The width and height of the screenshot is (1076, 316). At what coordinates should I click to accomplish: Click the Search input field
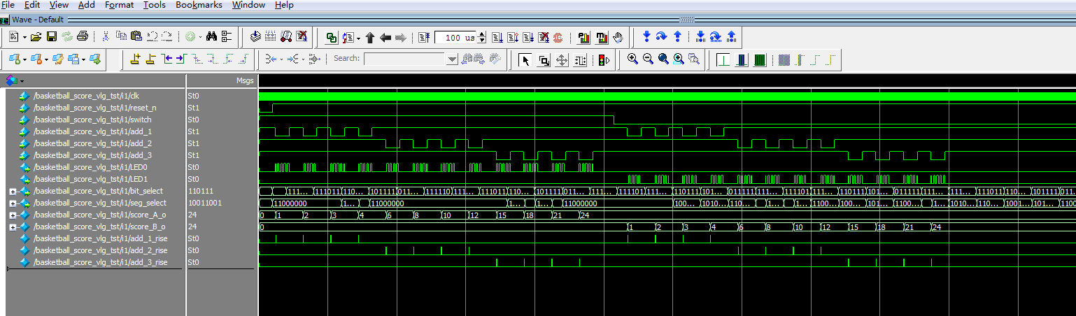405,59
